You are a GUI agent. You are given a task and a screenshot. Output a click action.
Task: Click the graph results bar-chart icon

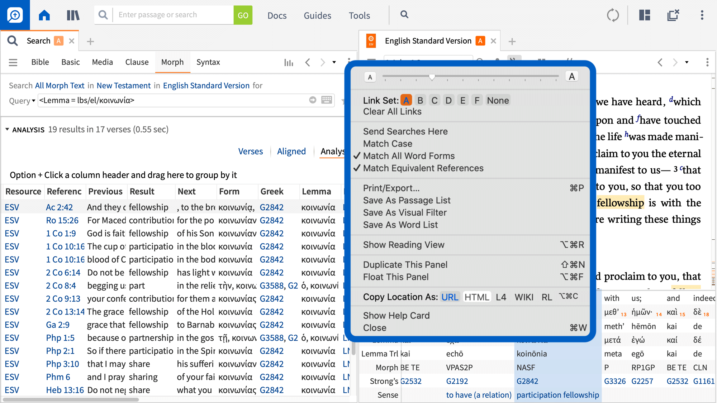(289, 62)
